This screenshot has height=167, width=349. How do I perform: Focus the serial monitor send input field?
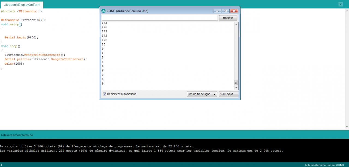[x=160, y=18]
